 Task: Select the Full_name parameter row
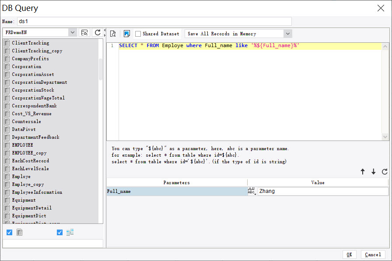click(177, 191)
